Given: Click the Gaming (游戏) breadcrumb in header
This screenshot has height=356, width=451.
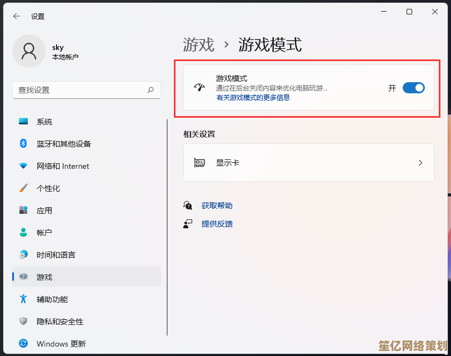Looking at the screenshot, I should click(198, 44).
